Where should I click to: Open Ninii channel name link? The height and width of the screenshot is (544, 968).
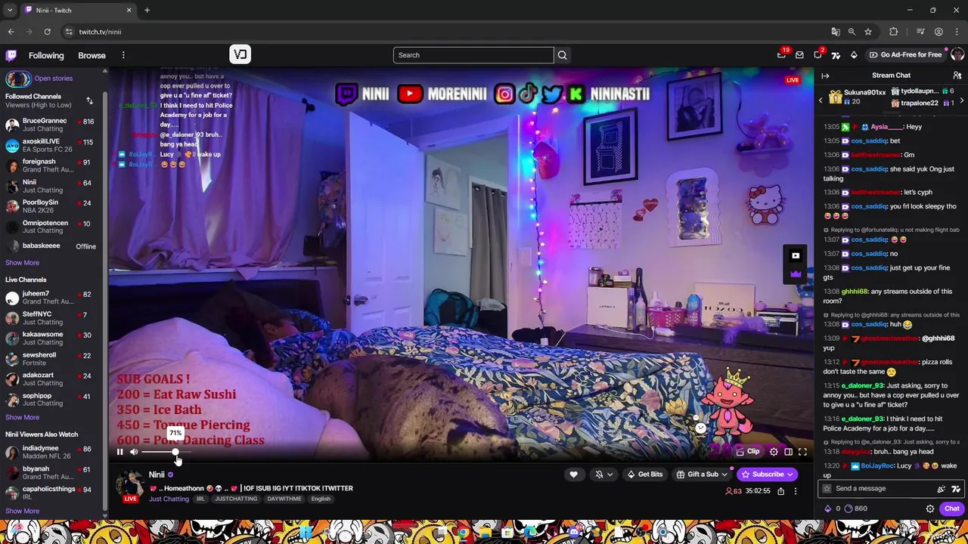(157, 474)
